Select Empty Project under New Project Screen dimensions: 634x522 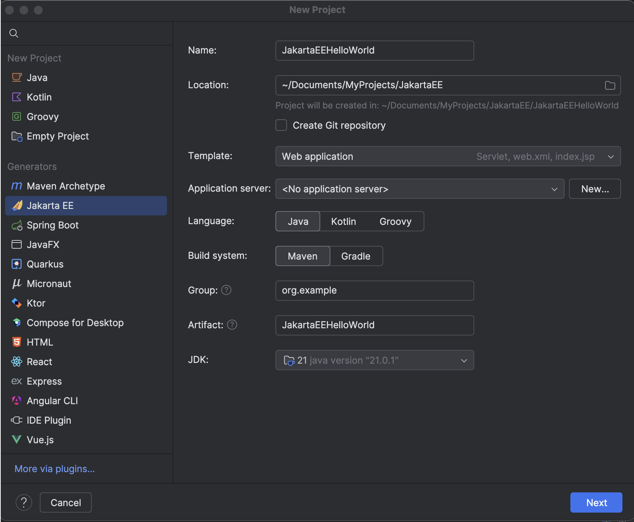[x=58, y=136]
